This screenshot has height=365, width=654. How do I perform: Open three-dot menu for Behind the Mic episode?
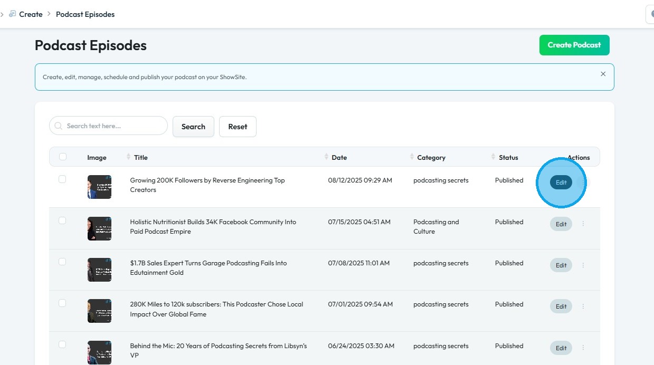[x=583, y=348]
